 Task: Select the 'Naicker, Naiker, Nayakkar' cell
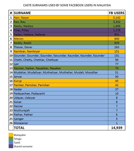tap(60, 68)
